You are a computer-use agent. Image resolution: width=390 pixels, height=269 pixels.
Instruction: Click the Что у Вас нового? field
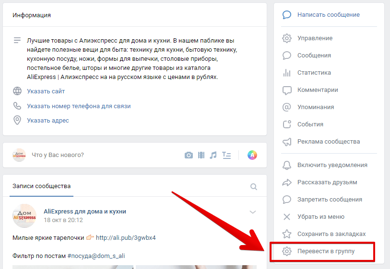click(58, 155)
